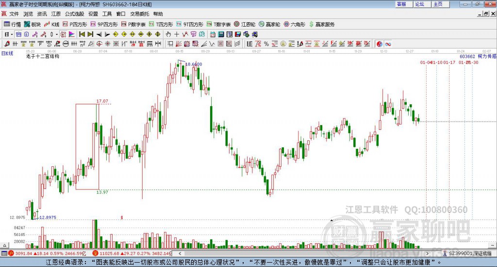Toggle the yin-yang icon button
This screenshot has width=497, height=267.
click(380, 44)
